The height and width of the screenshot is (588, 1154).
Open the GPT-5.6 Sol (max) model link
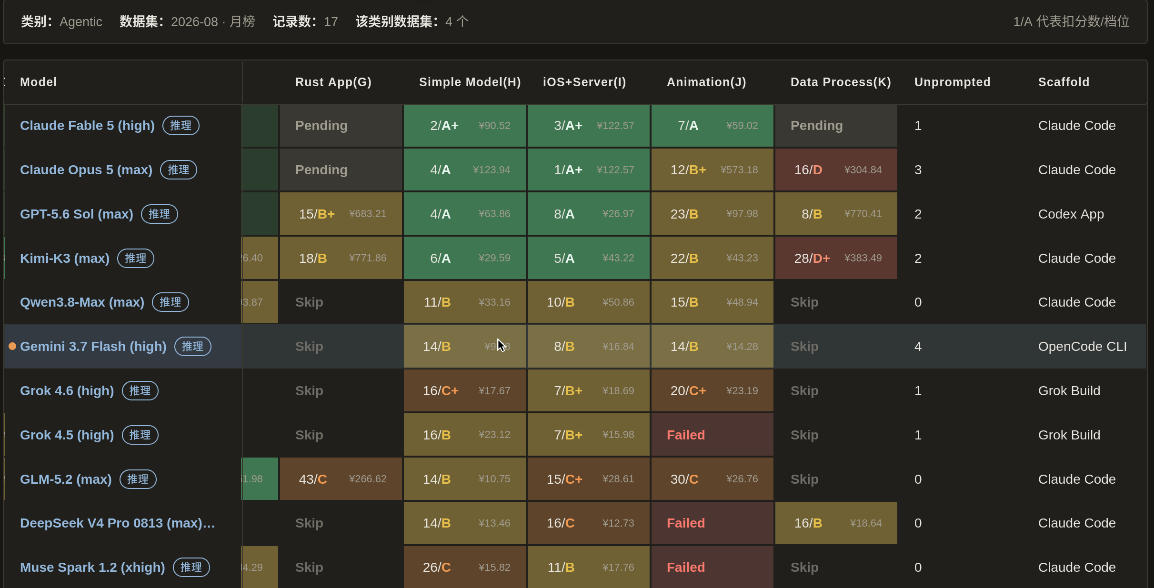coord(77,214)
